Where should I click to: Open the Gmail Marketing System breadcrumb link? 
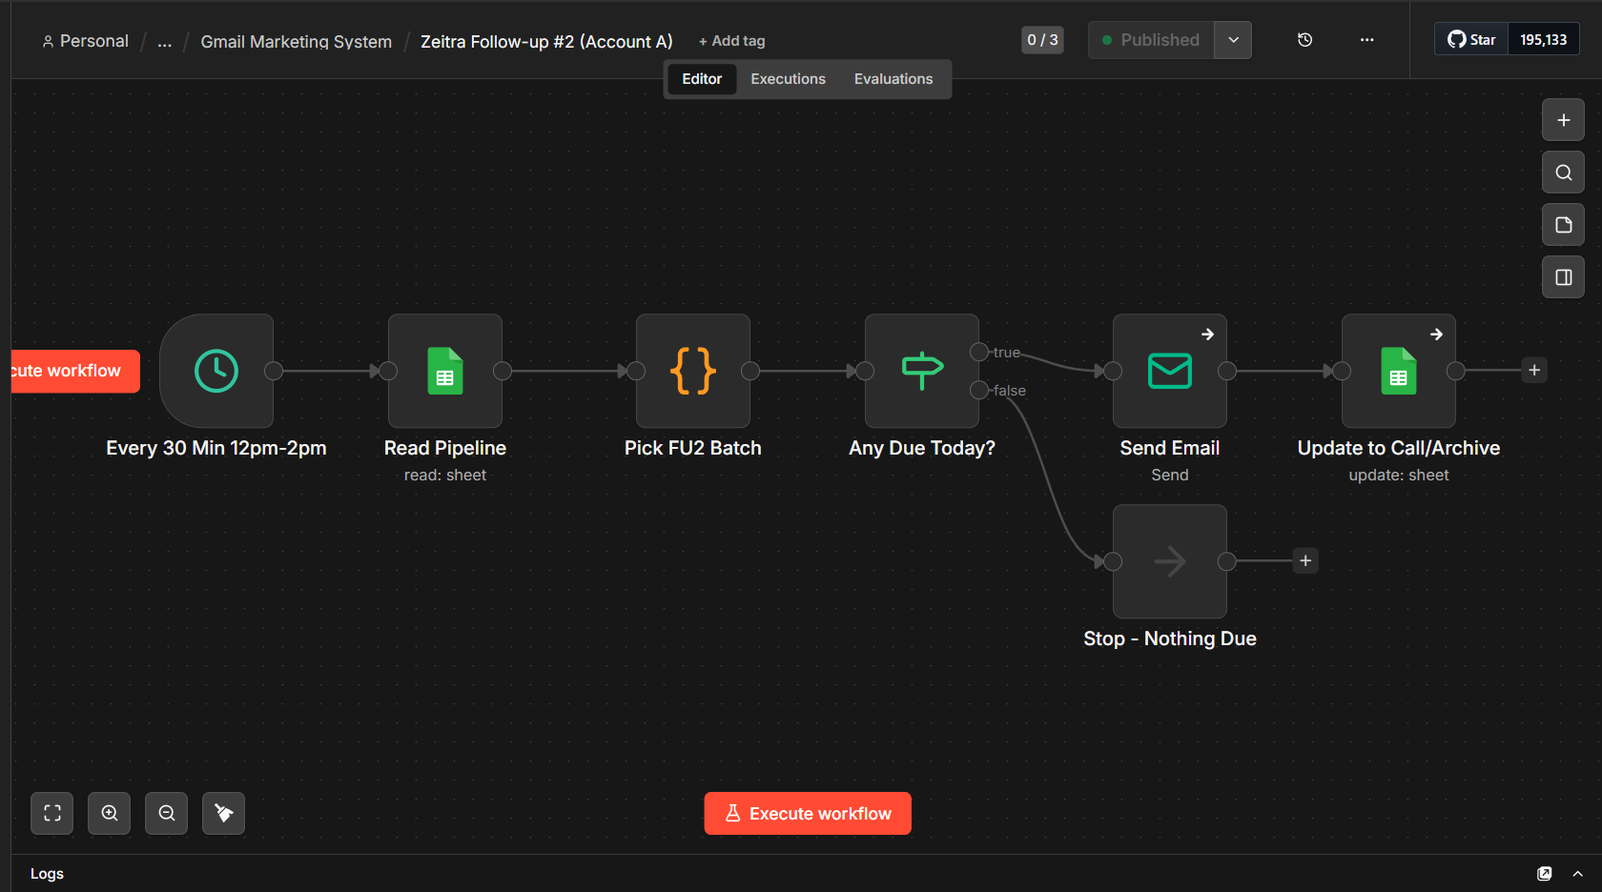297,42
